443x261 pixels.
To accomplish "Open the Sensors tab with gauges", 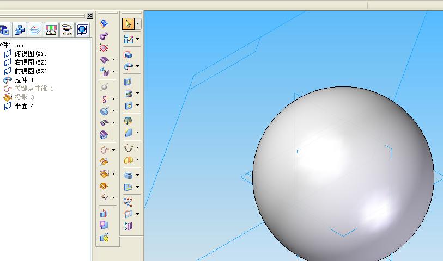I will 51,29.
